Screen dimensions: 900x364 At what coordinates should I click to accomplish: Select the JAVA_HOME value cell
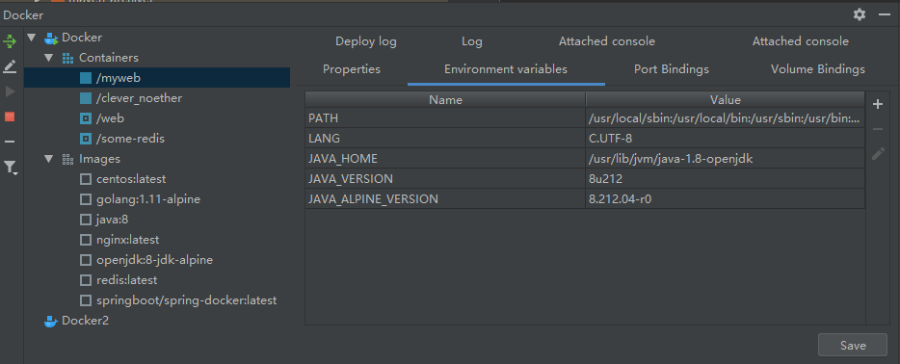pyautogui.click(x=725, y=159)
